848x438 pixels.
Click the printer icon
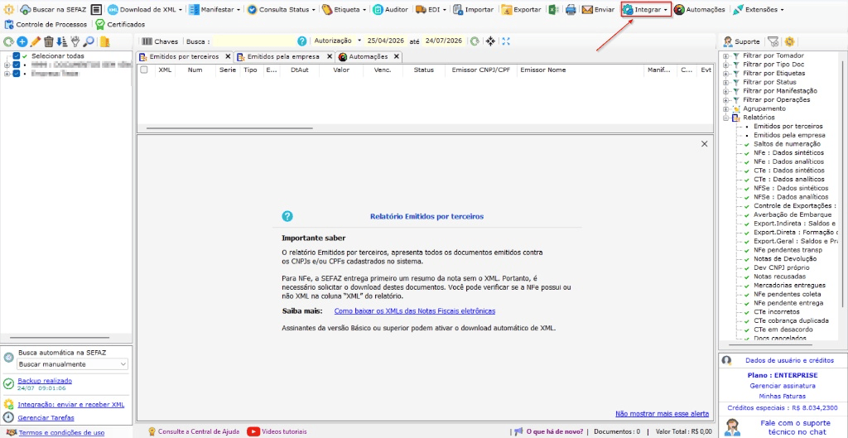pyautogui.click(x=571, y=10)
